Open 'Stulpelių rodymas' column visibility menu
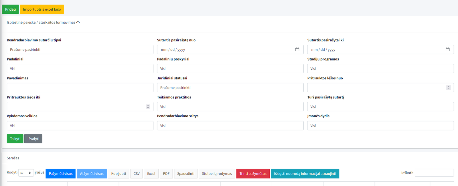This screenshot has height=186, width=458. pyautogui.click(x=217, y=174)
